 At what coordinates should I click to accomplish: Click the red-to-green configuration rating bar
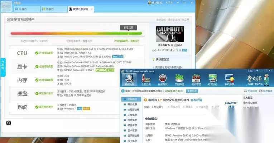tap(76, 33)
